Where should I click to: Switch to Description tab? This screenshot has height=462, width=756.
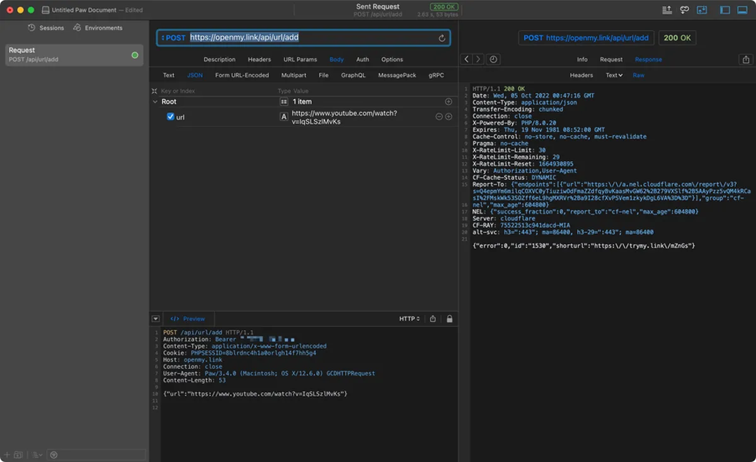point(219,59)
